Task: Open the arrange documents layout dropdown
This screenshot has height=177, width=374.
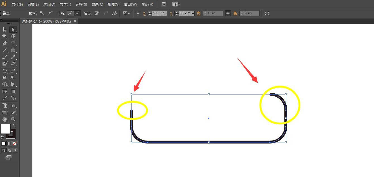Action: pyautogui.click(x=176, y=4)
